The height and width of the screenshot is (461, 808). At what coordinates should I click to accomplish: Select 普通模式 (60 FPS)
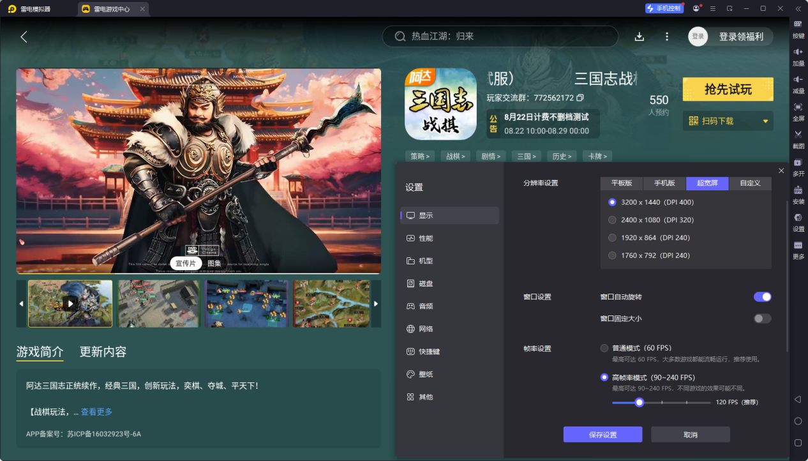(x=604, y=348)
